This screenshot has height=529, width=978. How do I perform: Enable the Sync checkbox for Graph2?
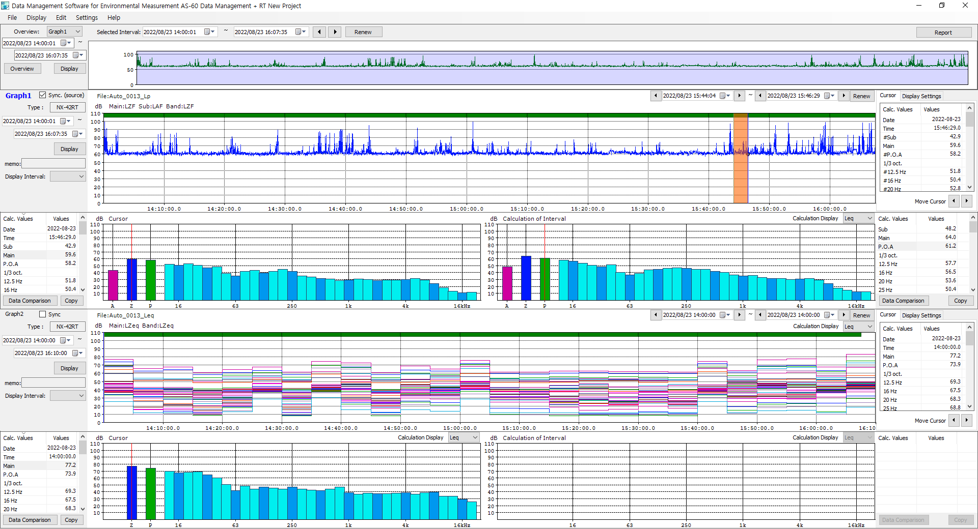[43, 314]
